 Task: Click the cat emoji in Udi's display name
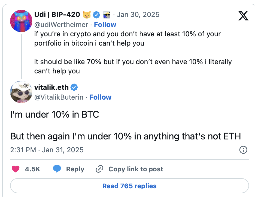click(x=86, y=15)
